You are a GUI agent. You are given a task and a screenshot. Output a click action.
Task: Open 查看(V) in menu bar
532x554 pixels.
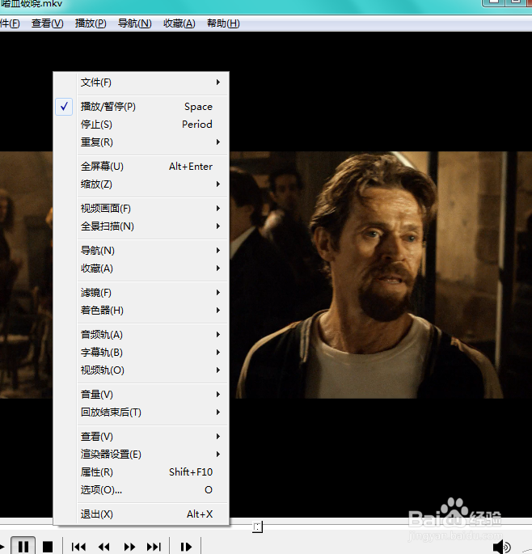pos(48,23)
